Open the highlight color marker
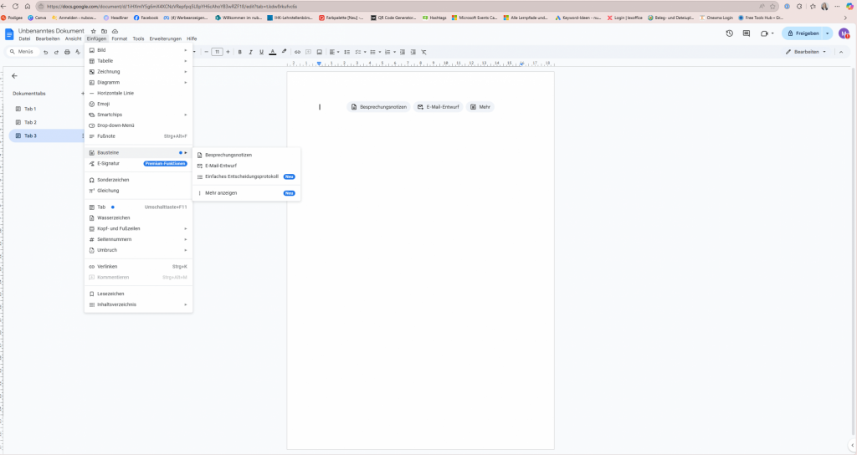This screenshot has height=455, width=857. coord(284,52)
